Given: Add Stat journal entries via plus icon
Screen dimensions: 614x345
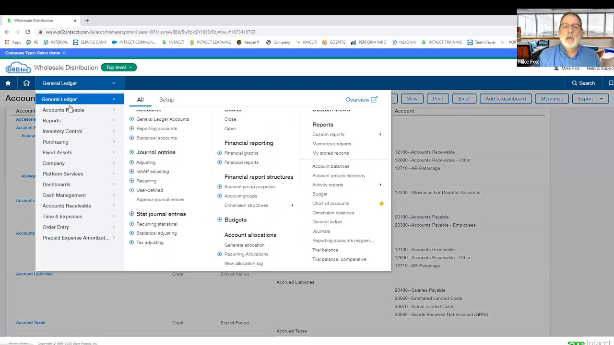Looking at the screenshot, I should pyautogui.click(x=131, y=214).
